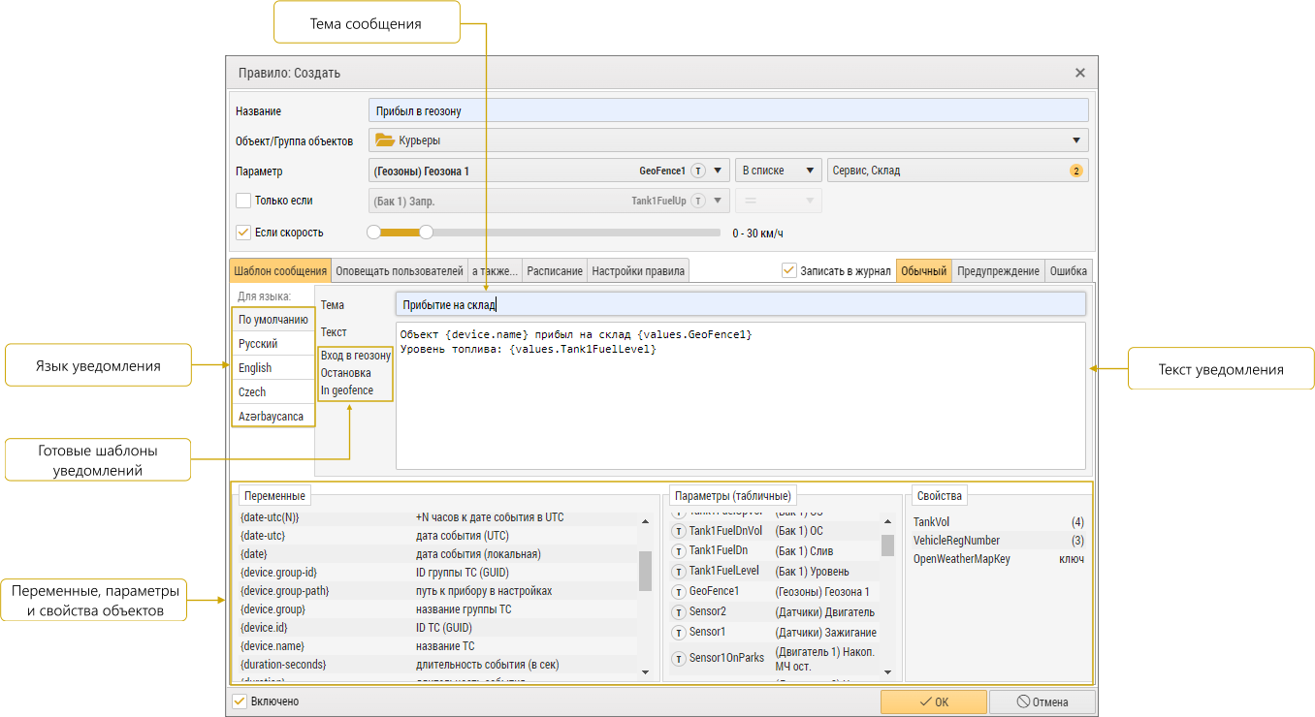Viewport: 1315px width, 717px height.
Task: Enable the Только если checkbox
Action: pos(243,201)
